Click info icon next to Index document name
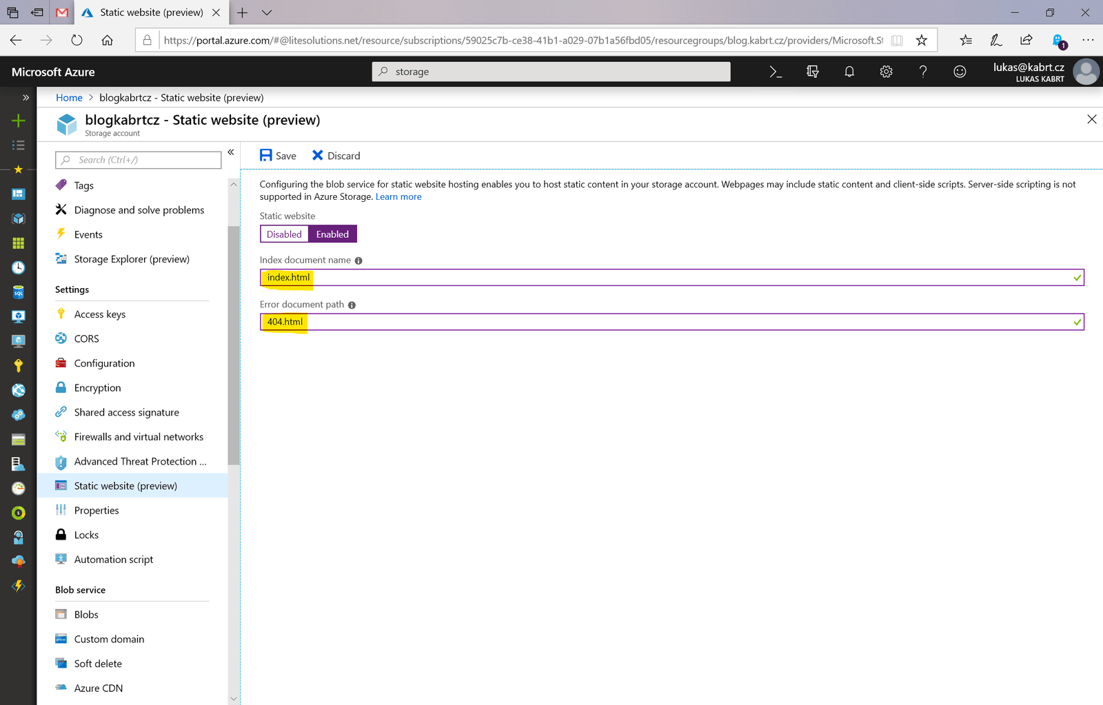1103x705 pixels. pyautogui.click(x=358, y=260)
